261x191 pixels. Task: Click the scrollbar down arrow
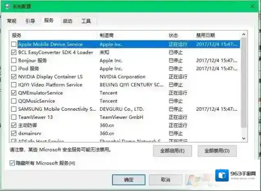pos(244,138)
